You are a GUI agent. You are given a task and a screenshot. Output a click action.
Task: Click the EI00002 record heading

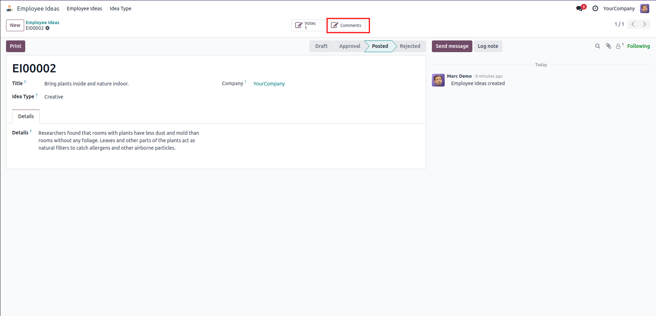[34, 68]
